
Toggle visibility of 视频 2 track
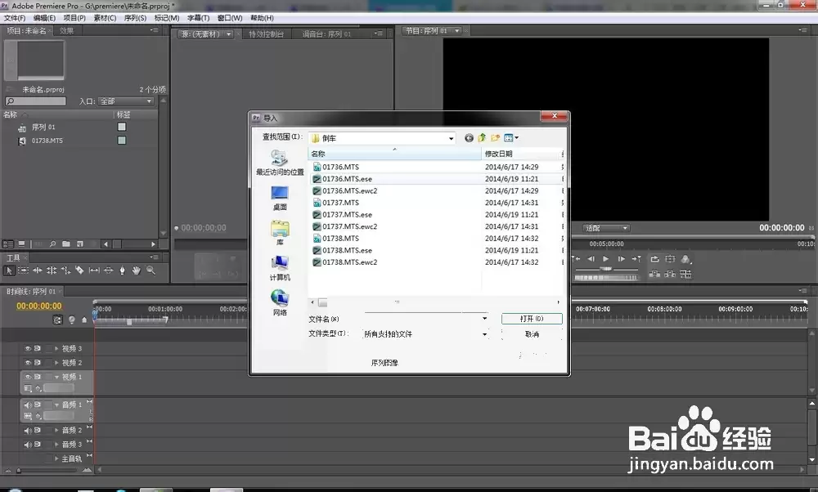(x=28, y=362)
